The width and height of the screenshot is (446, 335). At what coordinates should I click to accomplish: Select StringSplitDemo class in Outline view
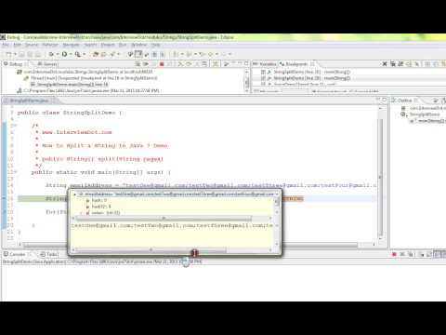click(x=421, y=114)
